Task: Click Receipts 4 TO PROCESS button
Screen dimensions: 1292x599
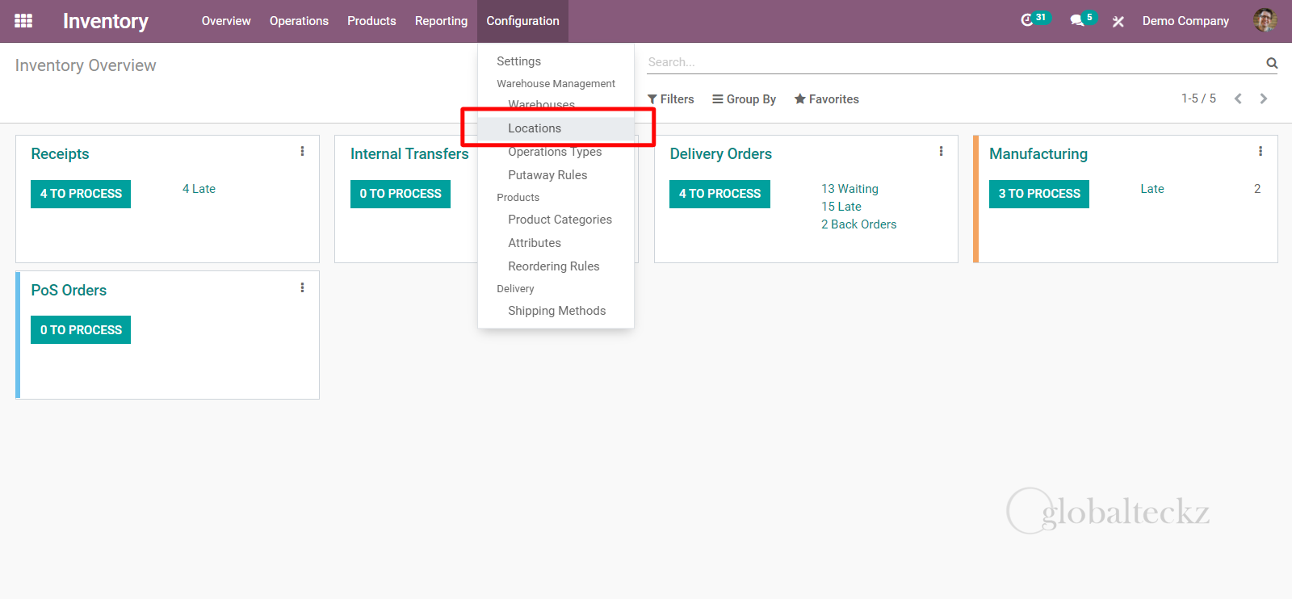Action: click(x=81, y=194)
